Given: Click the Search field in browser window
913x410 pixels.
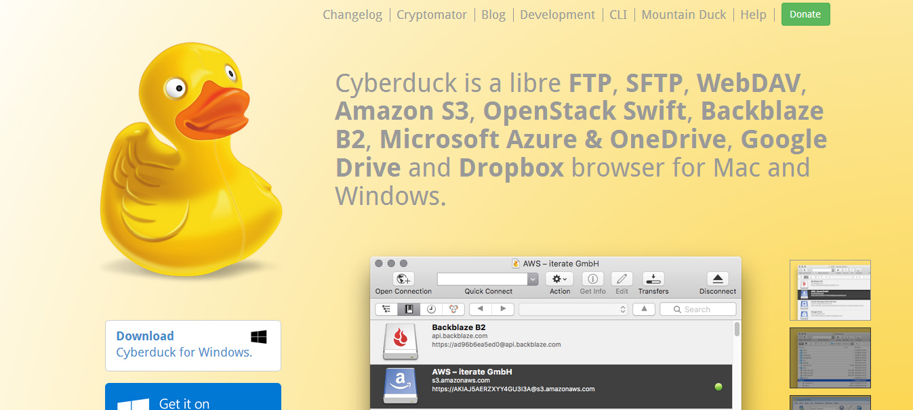Looking at the screenshot, I should coord(698,309).
